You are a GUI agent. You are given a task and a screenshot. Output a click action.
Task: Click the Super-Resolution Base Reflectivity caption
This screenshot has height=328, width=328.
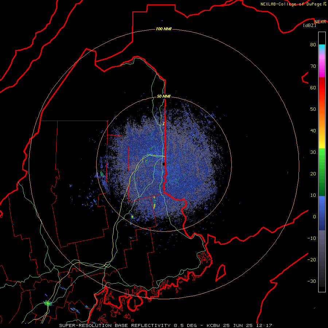click(166, 325)
